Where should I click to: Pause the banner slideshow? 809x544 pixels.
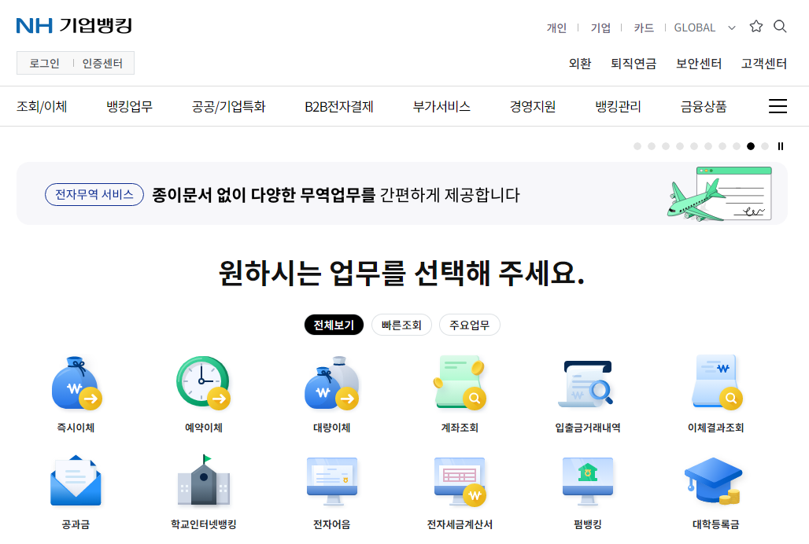coord(781,146)
